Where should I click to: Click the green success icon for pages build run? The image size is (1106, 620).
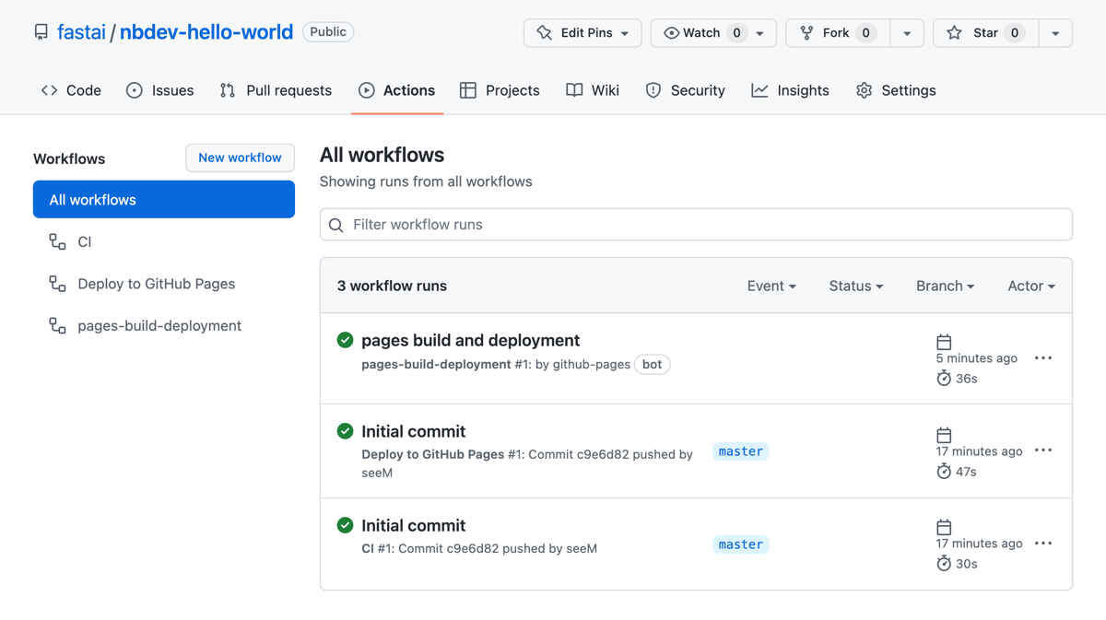click(345, 340)
